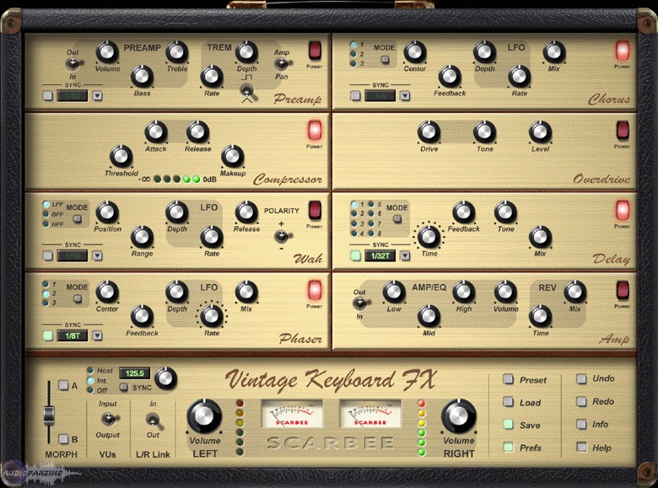
Task: Flip the Amp/Pan tremolo switch
Action: tap(282, 64)
